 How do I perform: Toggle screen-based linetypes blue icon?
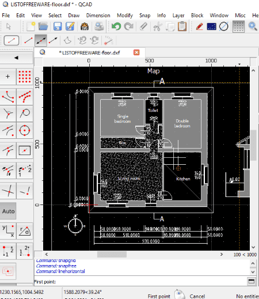tap(212, 27)
